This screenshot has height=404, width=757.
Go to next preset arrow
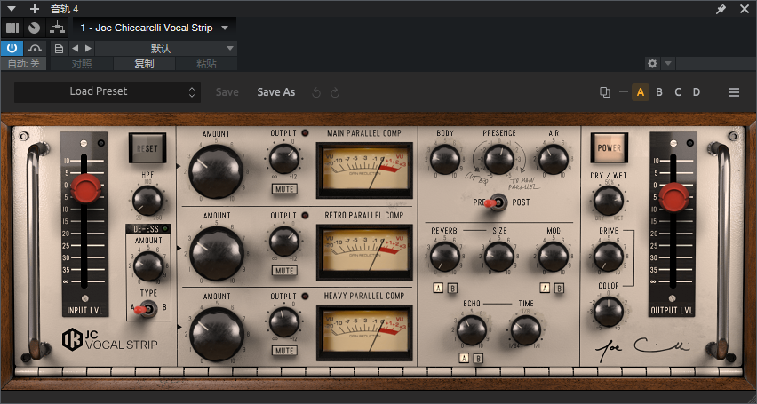(88, 48)
